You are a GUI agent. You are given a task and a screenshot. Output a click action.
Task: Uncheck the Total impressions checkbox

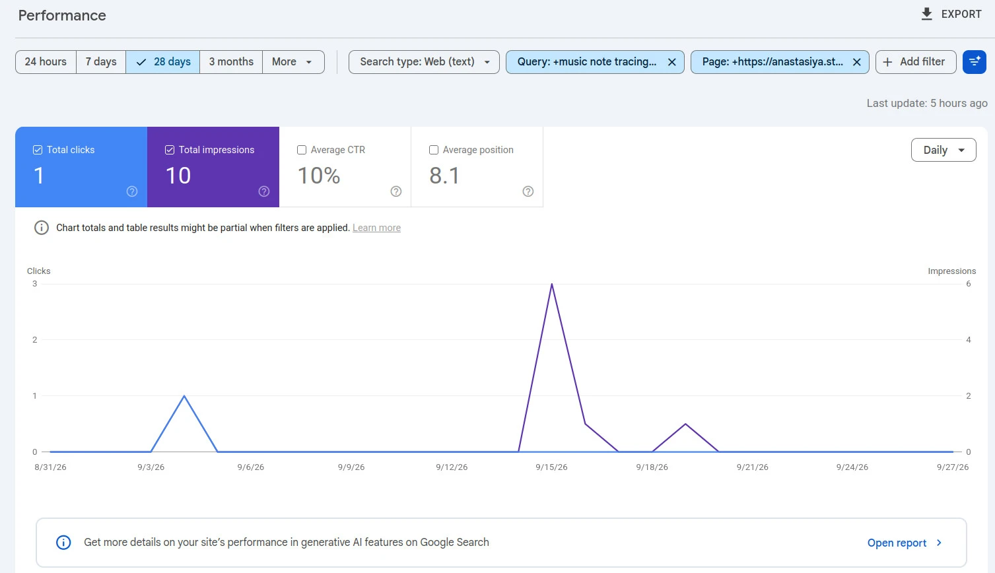[x=170, y=150]
